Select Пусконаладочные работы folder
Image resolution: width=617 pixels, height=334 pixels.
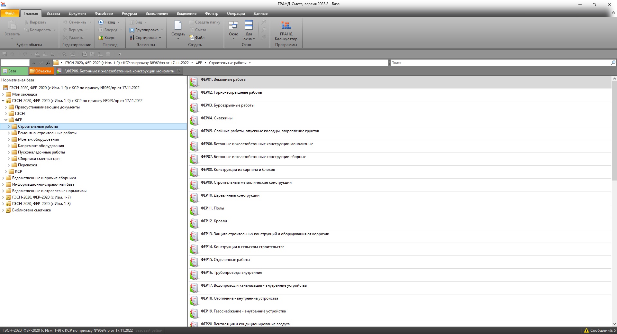click(41, 152)
